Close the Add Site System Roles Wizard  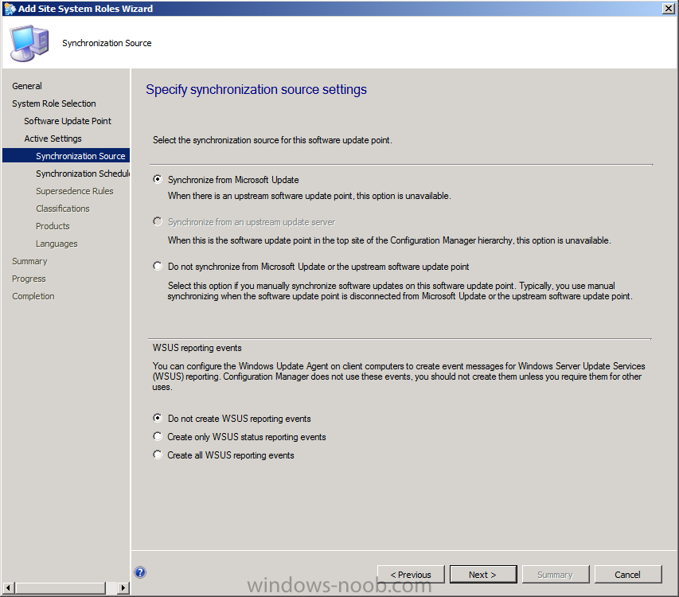point(668,9)
